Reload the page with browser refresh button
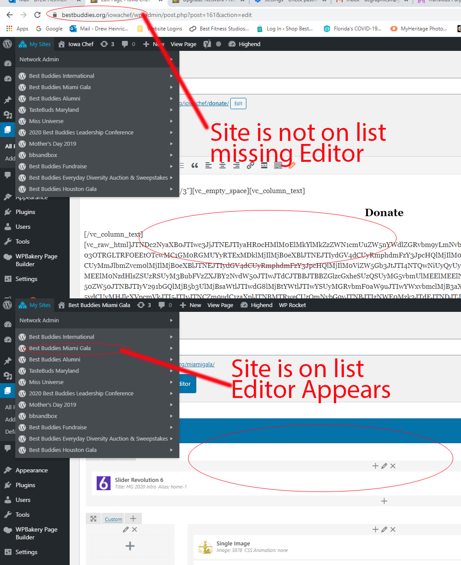Image resolution: width=461 pixels, height=565 pixels. (x=37, y=15)
